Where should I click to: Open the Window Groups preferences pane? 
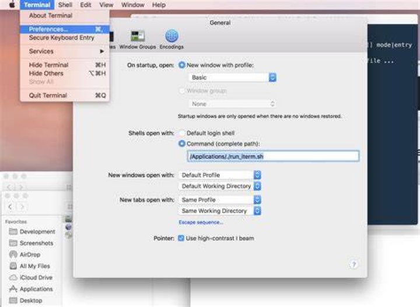[138, 39]
